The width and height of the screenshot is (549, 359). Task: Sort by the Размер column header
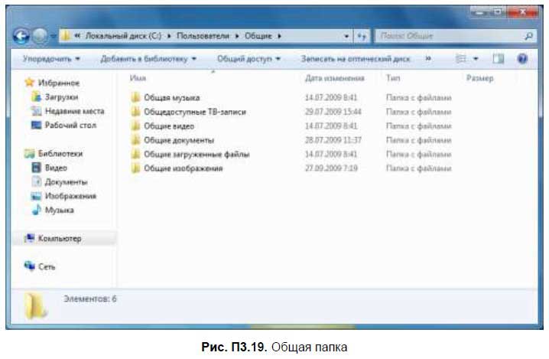click(x=479, y=78)
